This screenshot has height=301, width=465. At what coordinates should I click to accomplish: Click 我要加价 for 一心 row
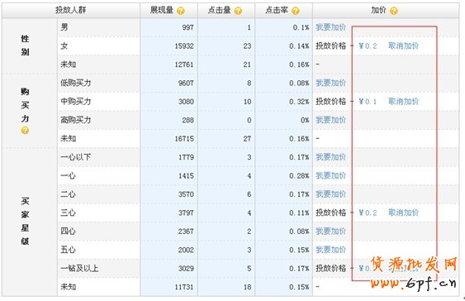pos(330,175)
